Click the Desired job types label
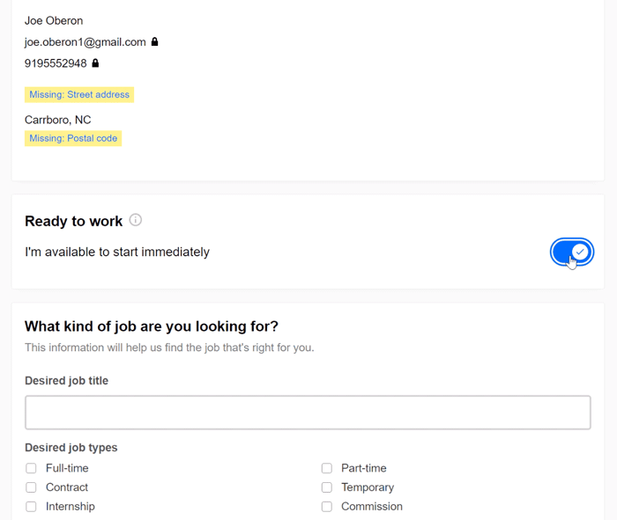Image resolution: width=617 pixels, height=520 pixels. pos(71,448)
